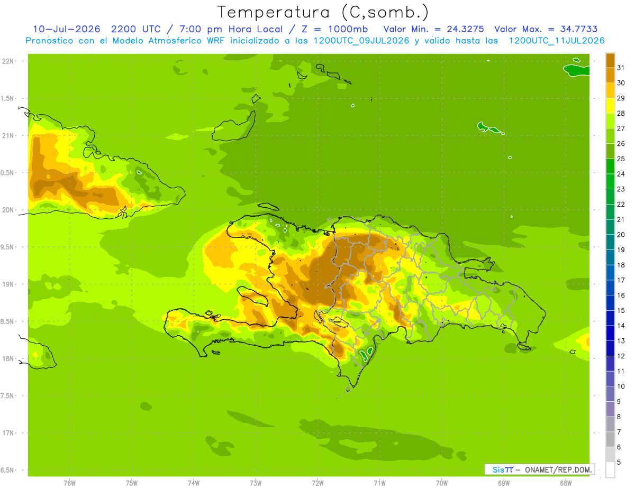This screenshot has width=635, height=490.
Task: Click "1200UTC_11JUL2026" valid-until time text
Action: (x=557, y=41)
